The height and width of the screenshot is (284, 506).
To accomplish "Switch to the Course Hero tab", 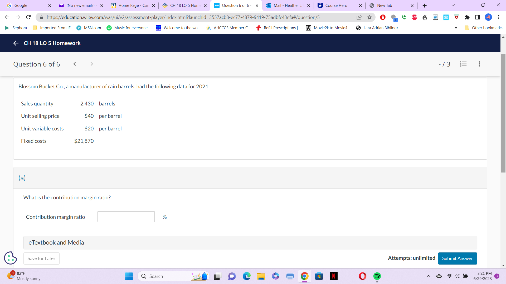I will click(336, 6).
